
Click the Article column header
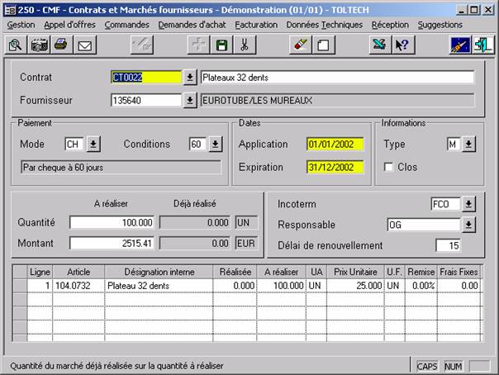[78, 272]
